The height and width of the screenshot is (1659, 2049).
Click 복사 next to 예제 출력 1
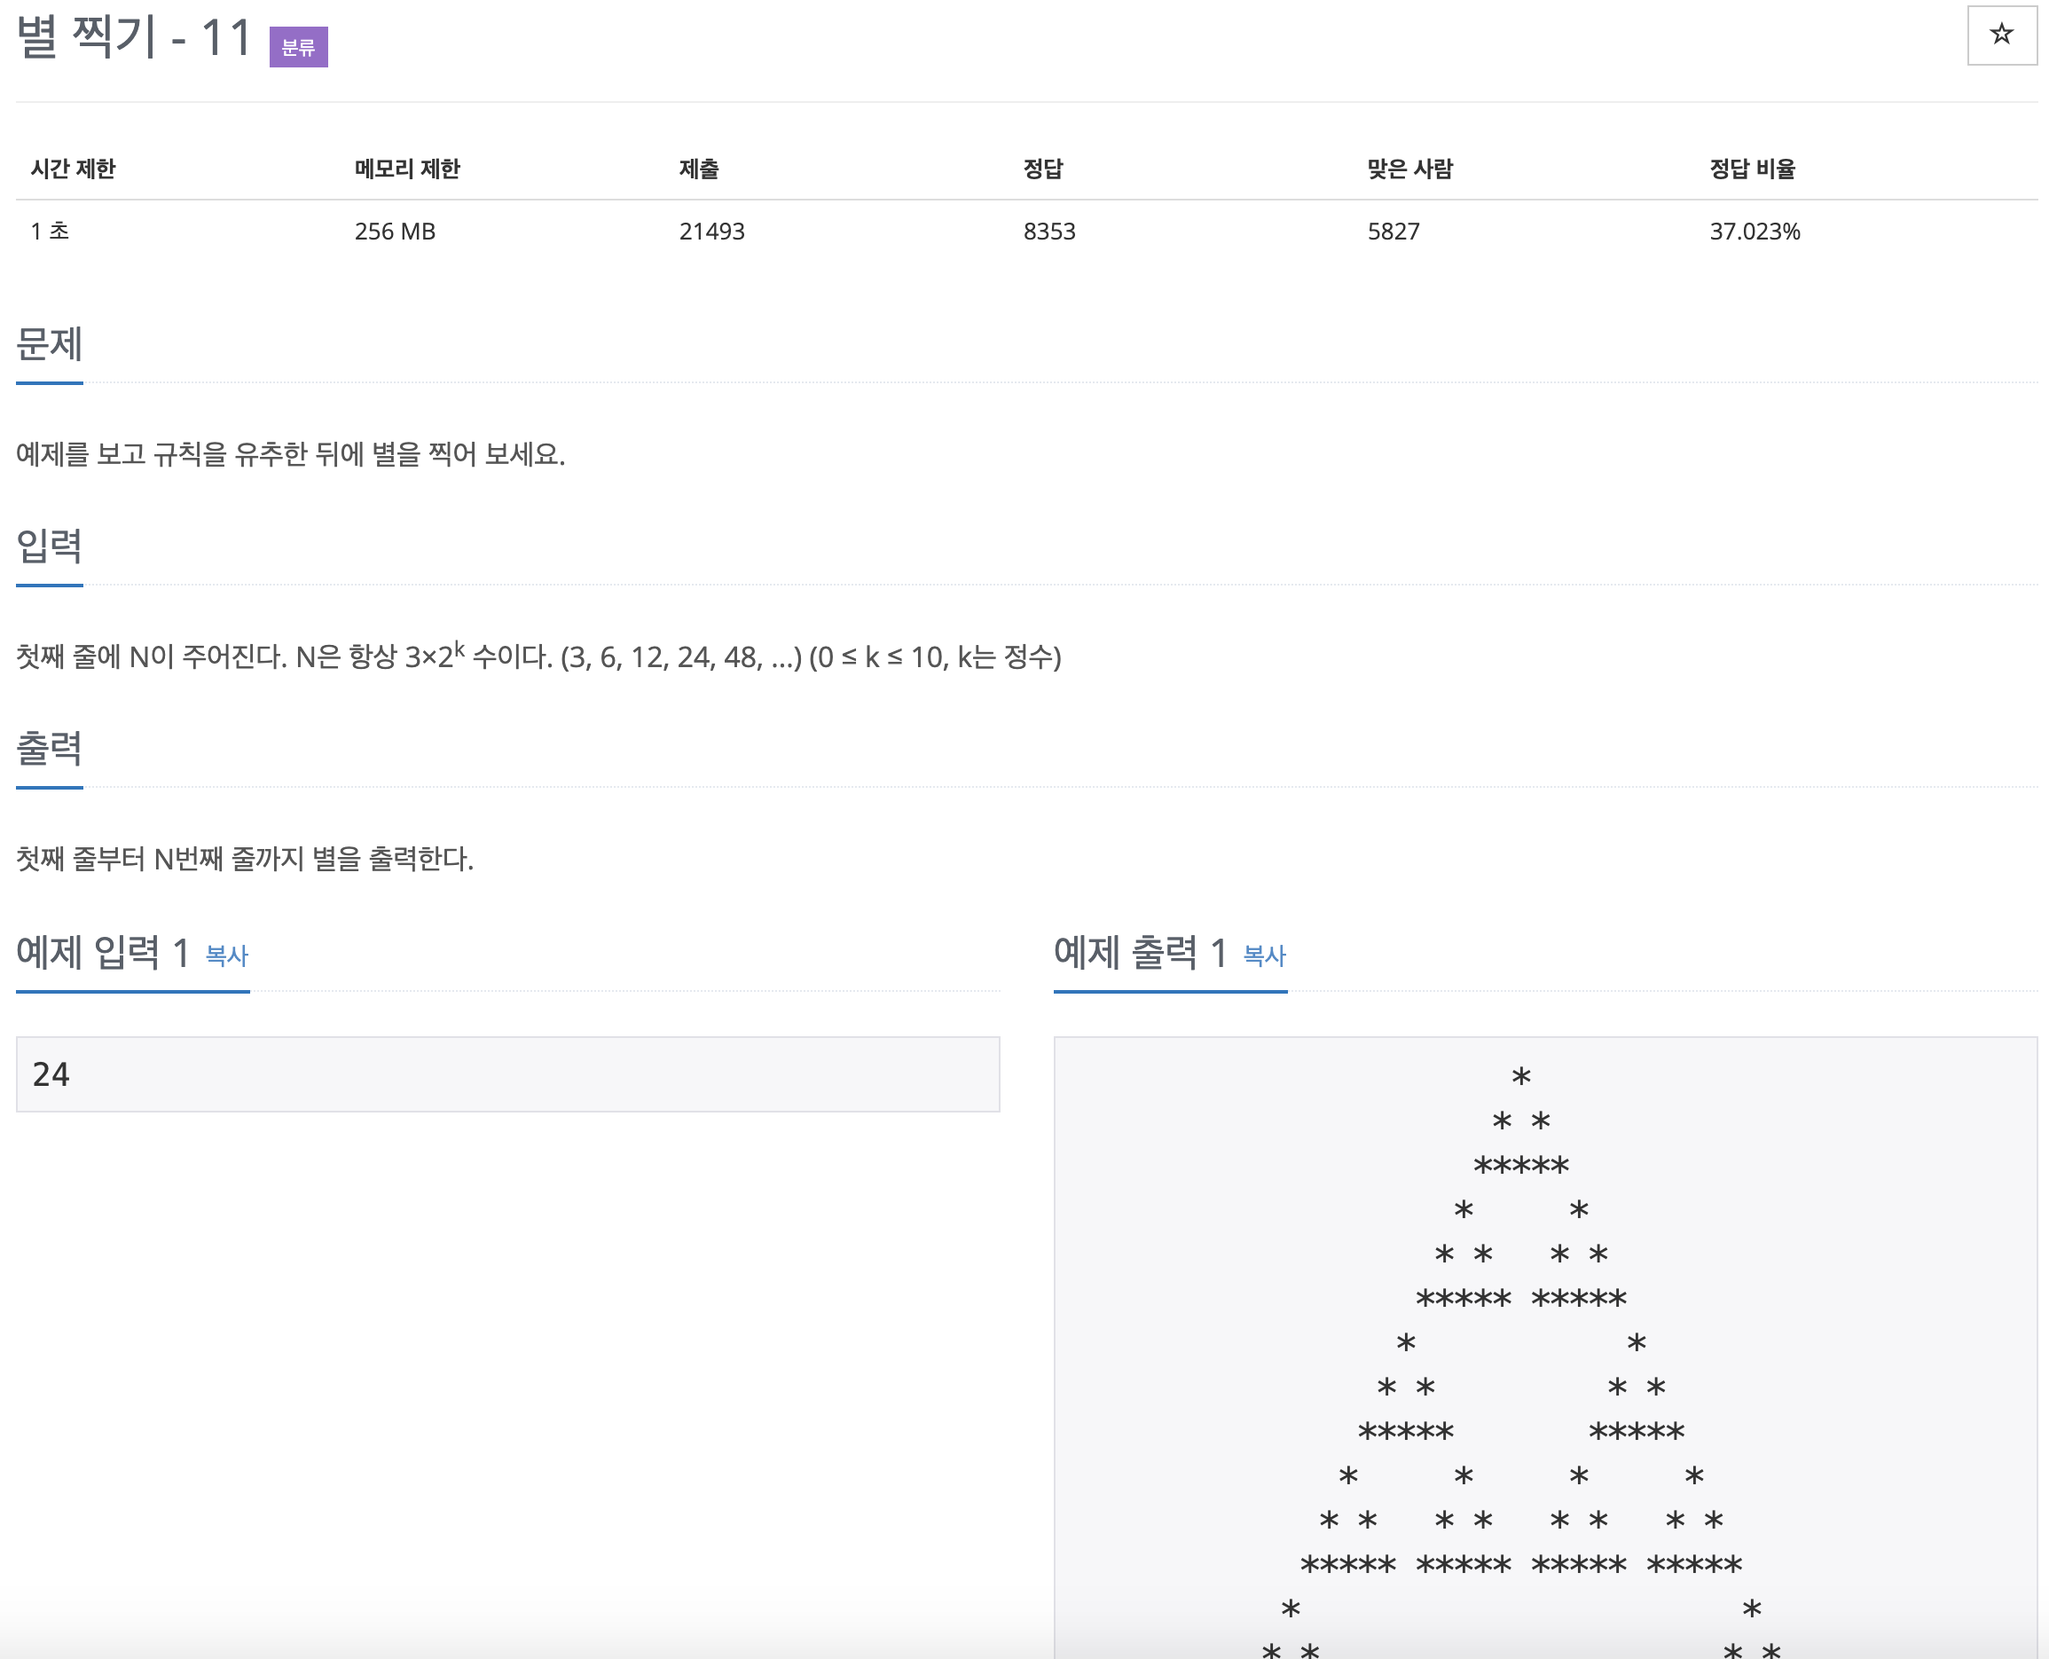(x=1264, y=955)
